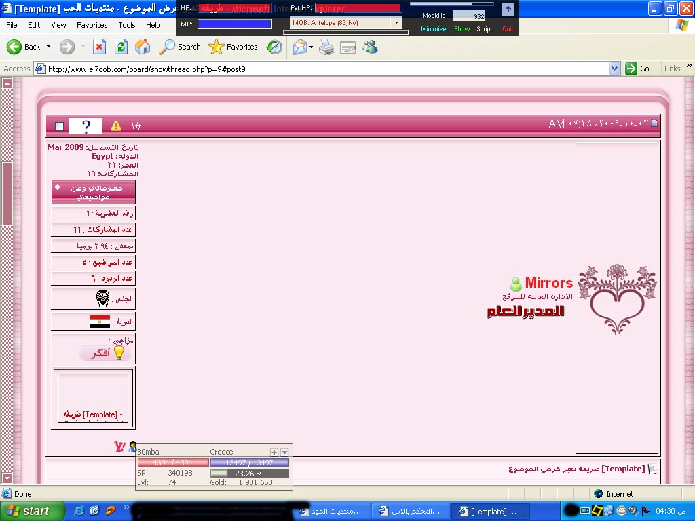Click the yellow warning report-post icon

116,126
